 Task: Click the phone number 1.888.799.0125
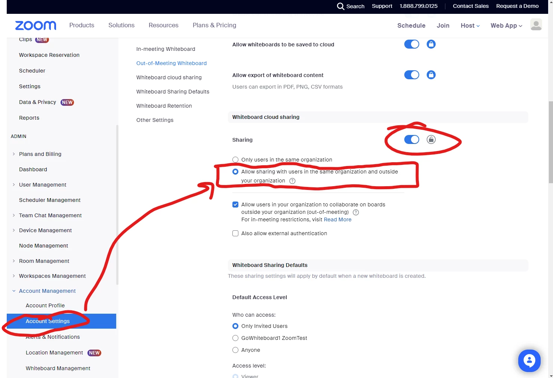coord(418,6)
